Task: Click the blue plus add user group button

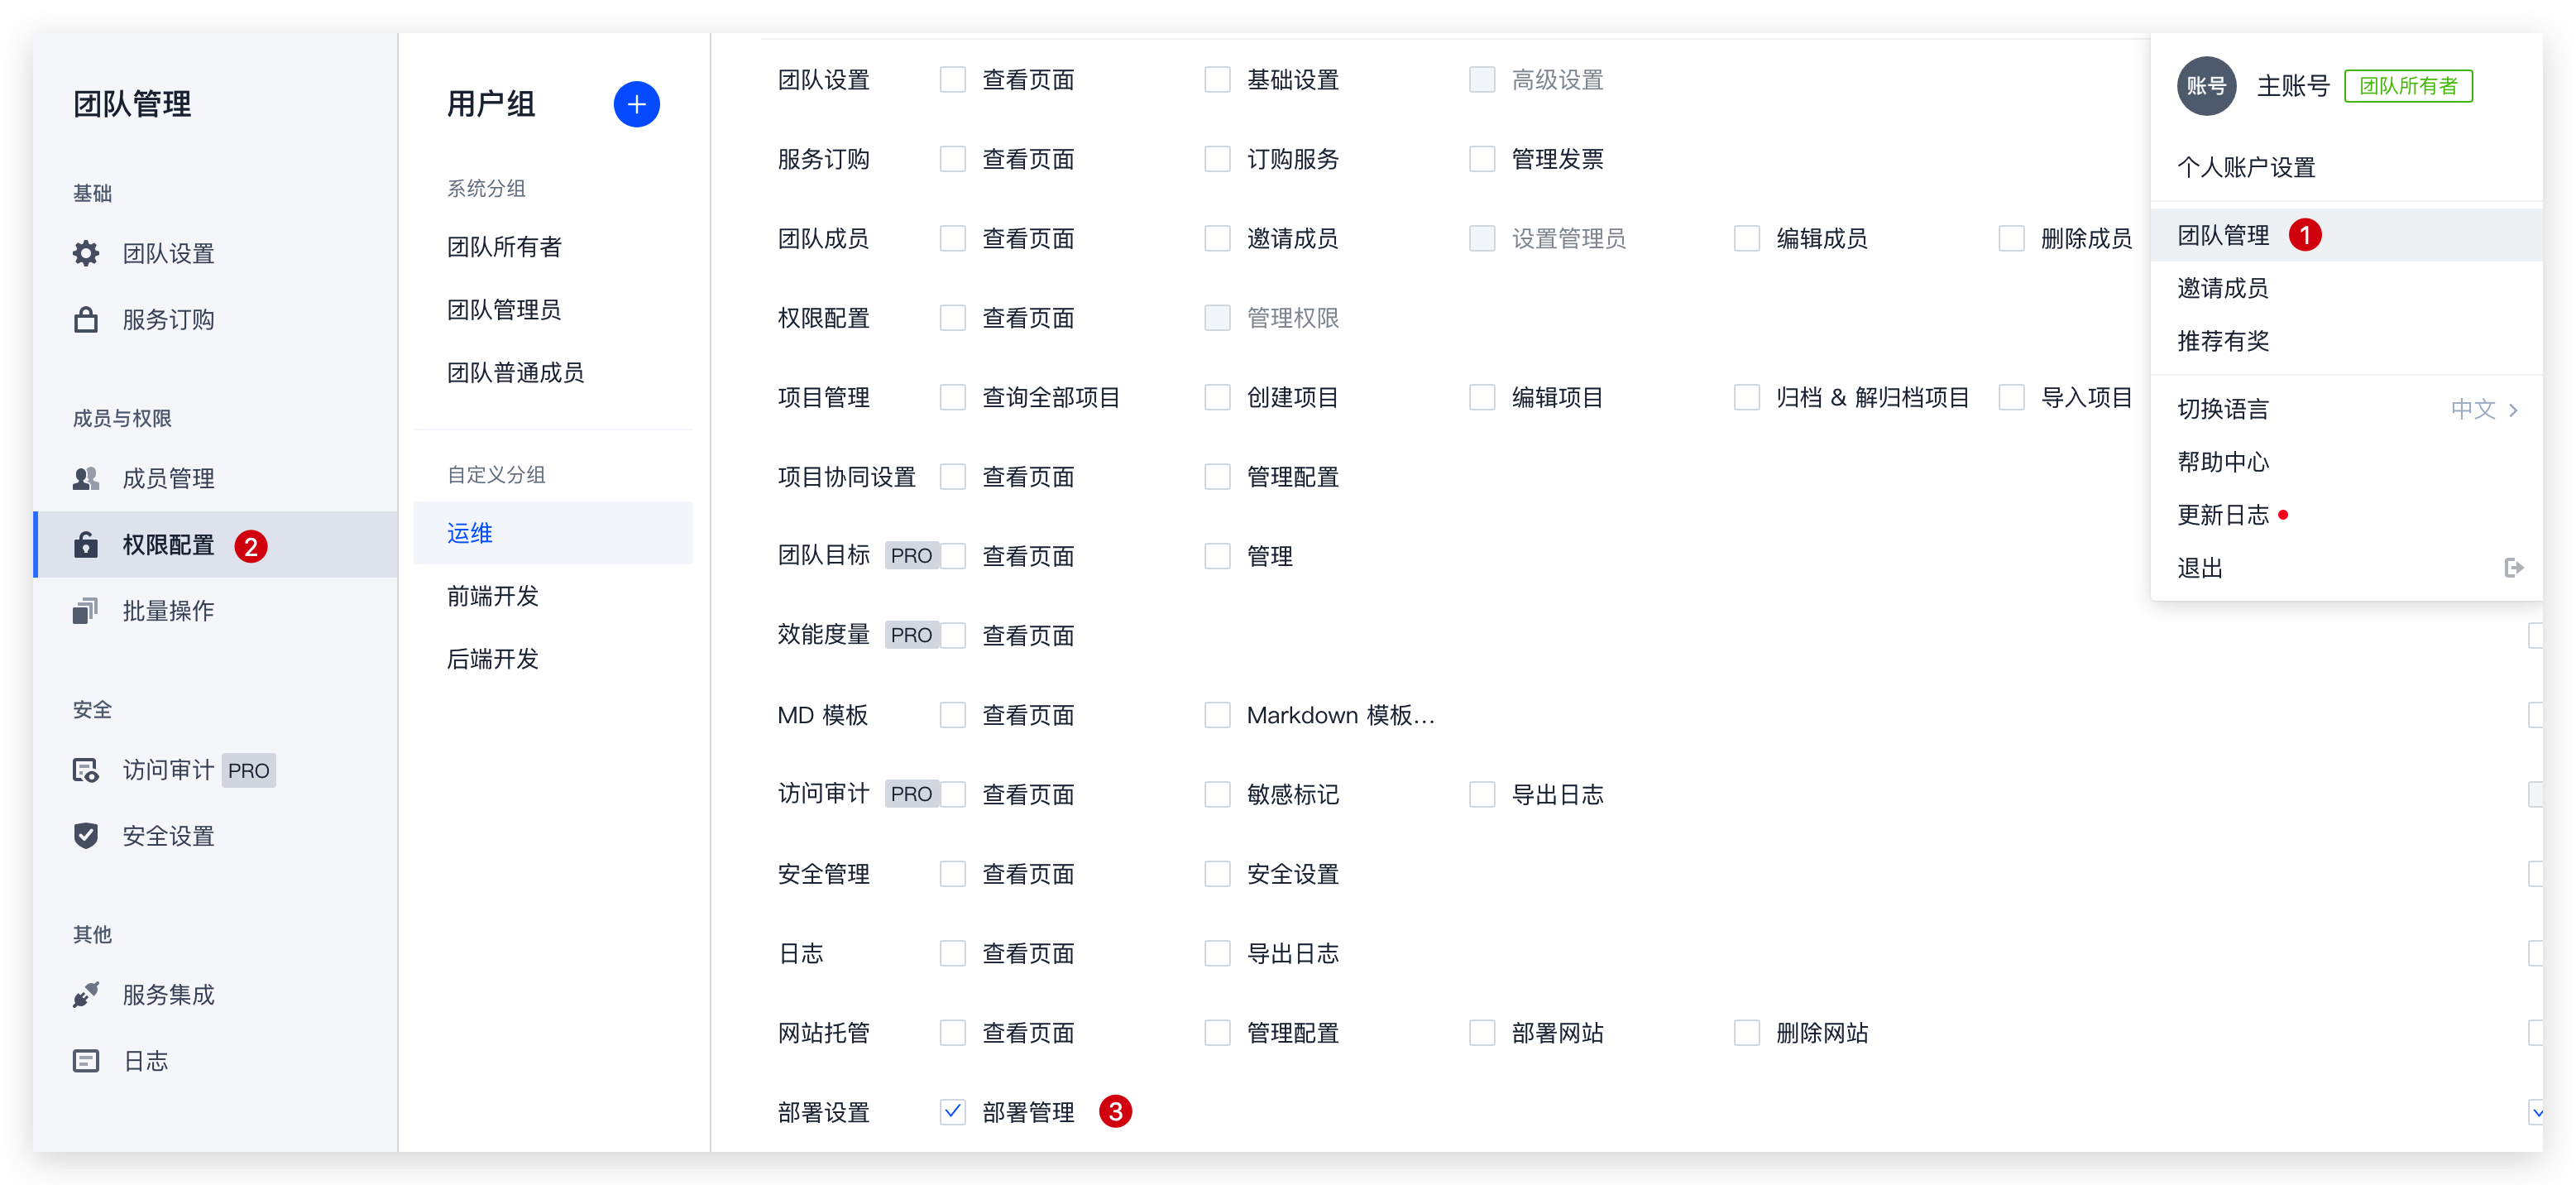Action: click(x=636, y=104)
